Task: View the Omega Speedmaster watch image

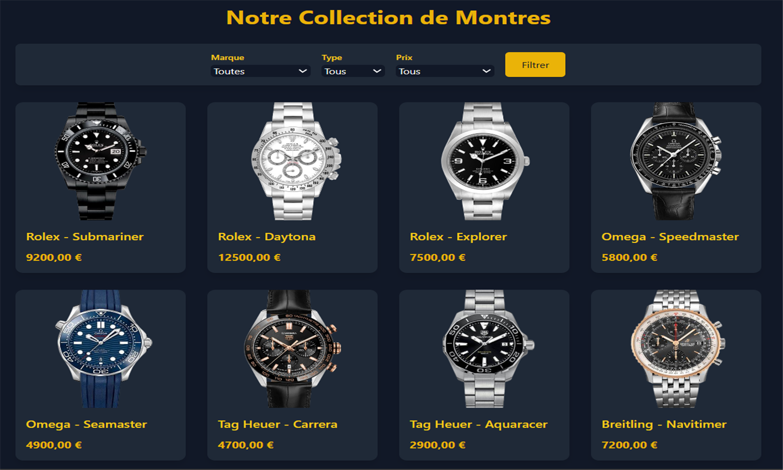Action: (676, 161)
